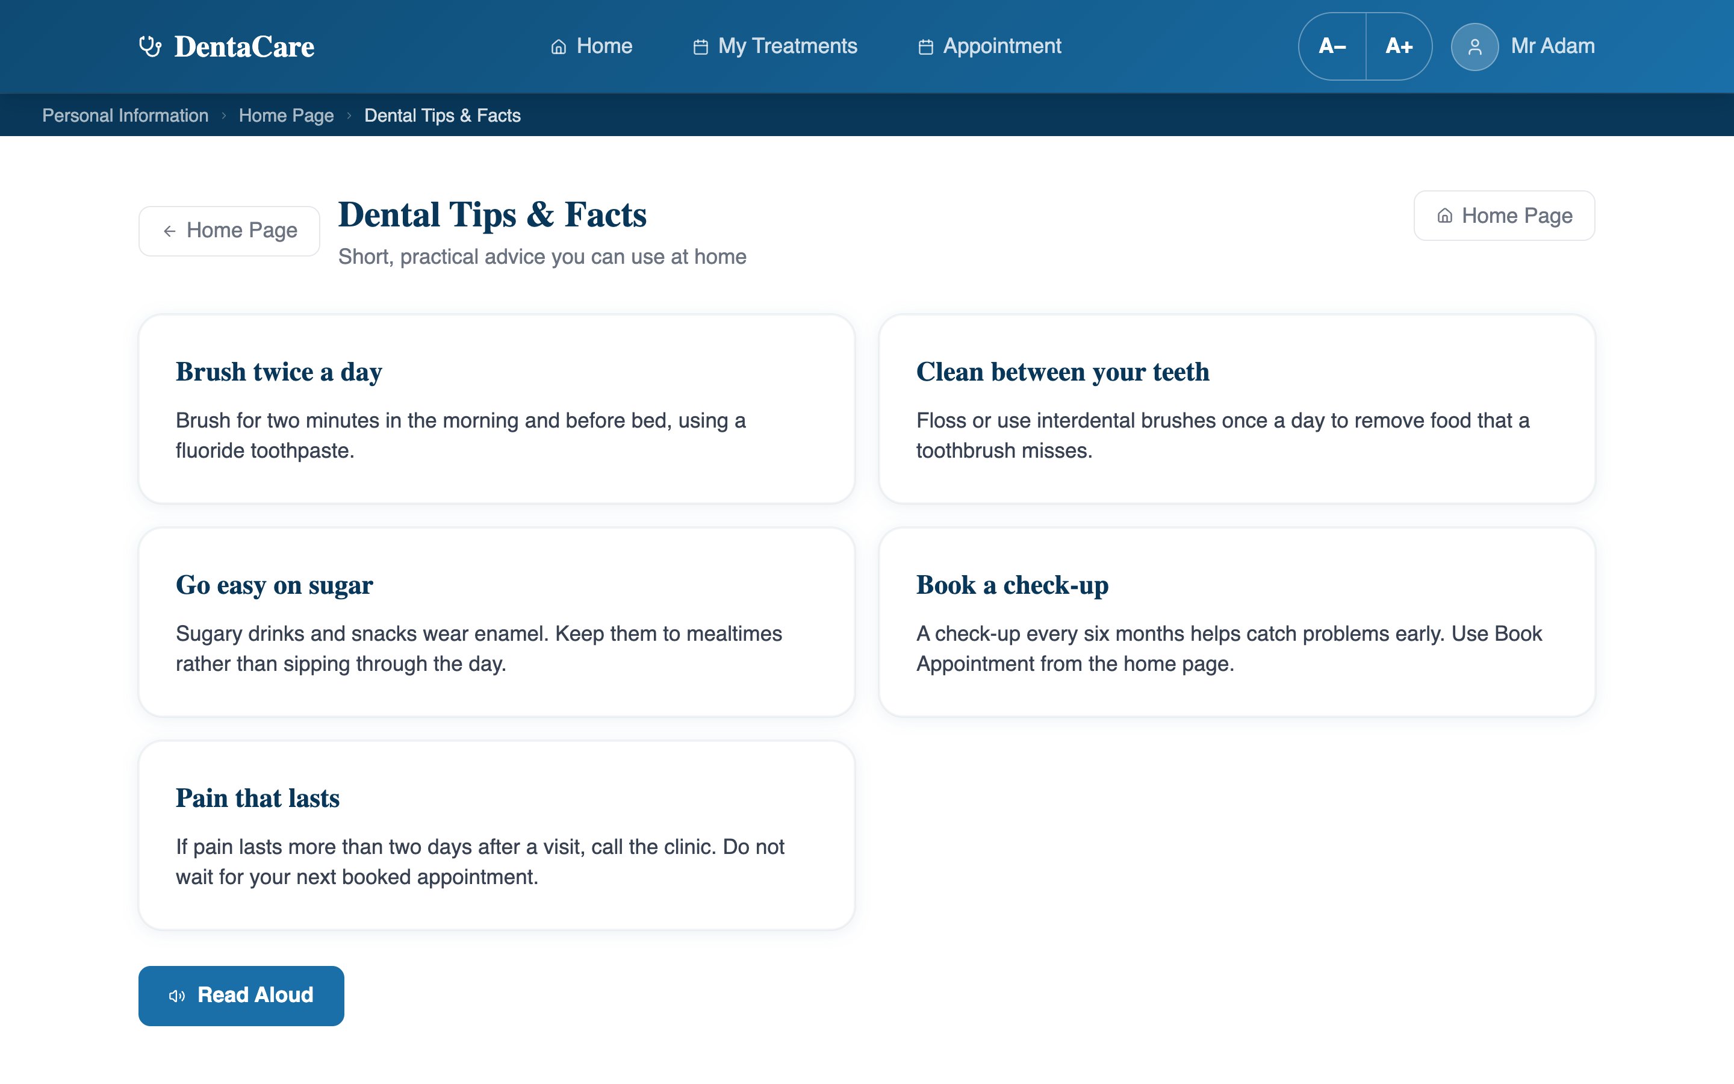
Task: Click the text about fluoride toothpaste
Action: 461,435
